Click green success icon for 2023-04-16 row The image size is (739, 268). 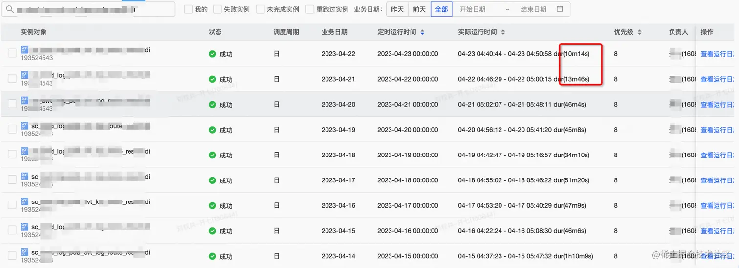click(212, 205)
